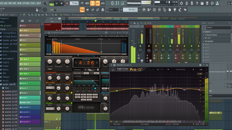Viewport: 232px width, 130px height.
Task: Start recording with the record button
Action: coord(67,3)
